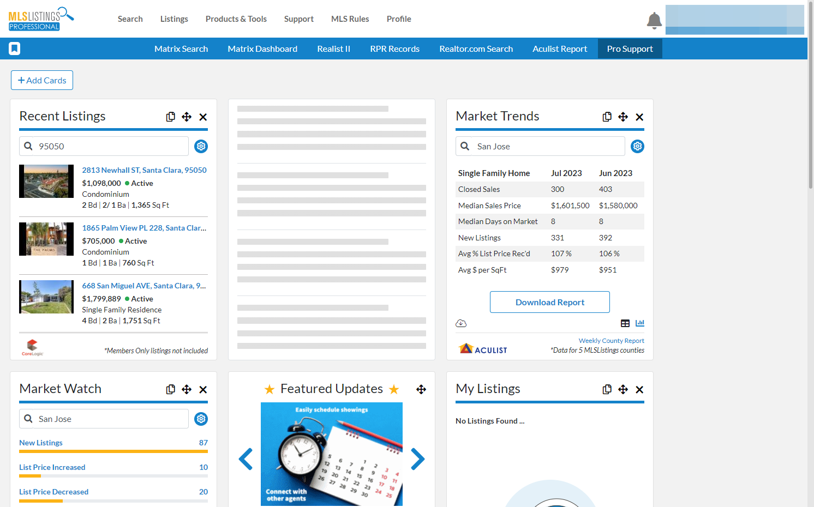This screenshot has width=814, height=507.
Task: Click the Market Trends San Jose field
Action: pyautogui.click(x=541, y=146)
